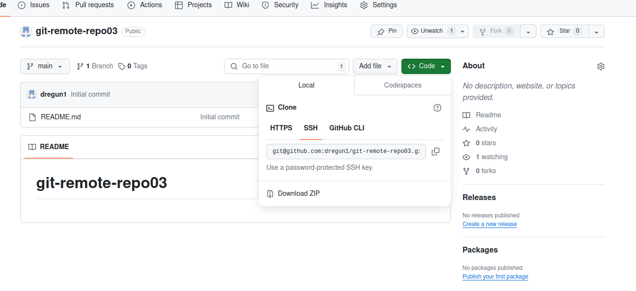View the 0 forks link
Image resolution: width=636 pixels, height=291 pixels.
(479, 171)
